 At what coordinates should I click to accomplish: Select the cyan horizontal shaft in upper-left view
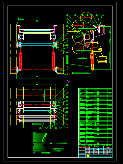tap(37, 44)
